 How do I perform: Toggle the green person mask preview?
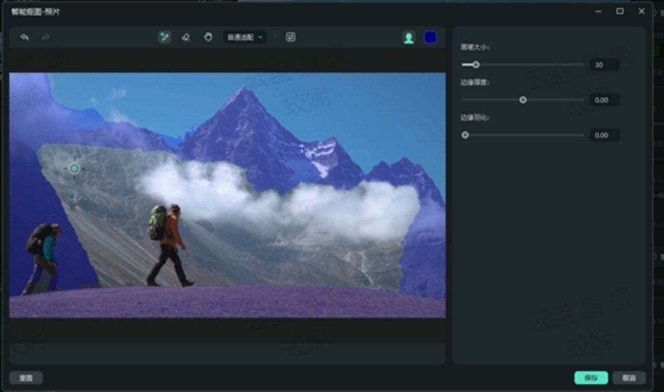click(409, 38)
